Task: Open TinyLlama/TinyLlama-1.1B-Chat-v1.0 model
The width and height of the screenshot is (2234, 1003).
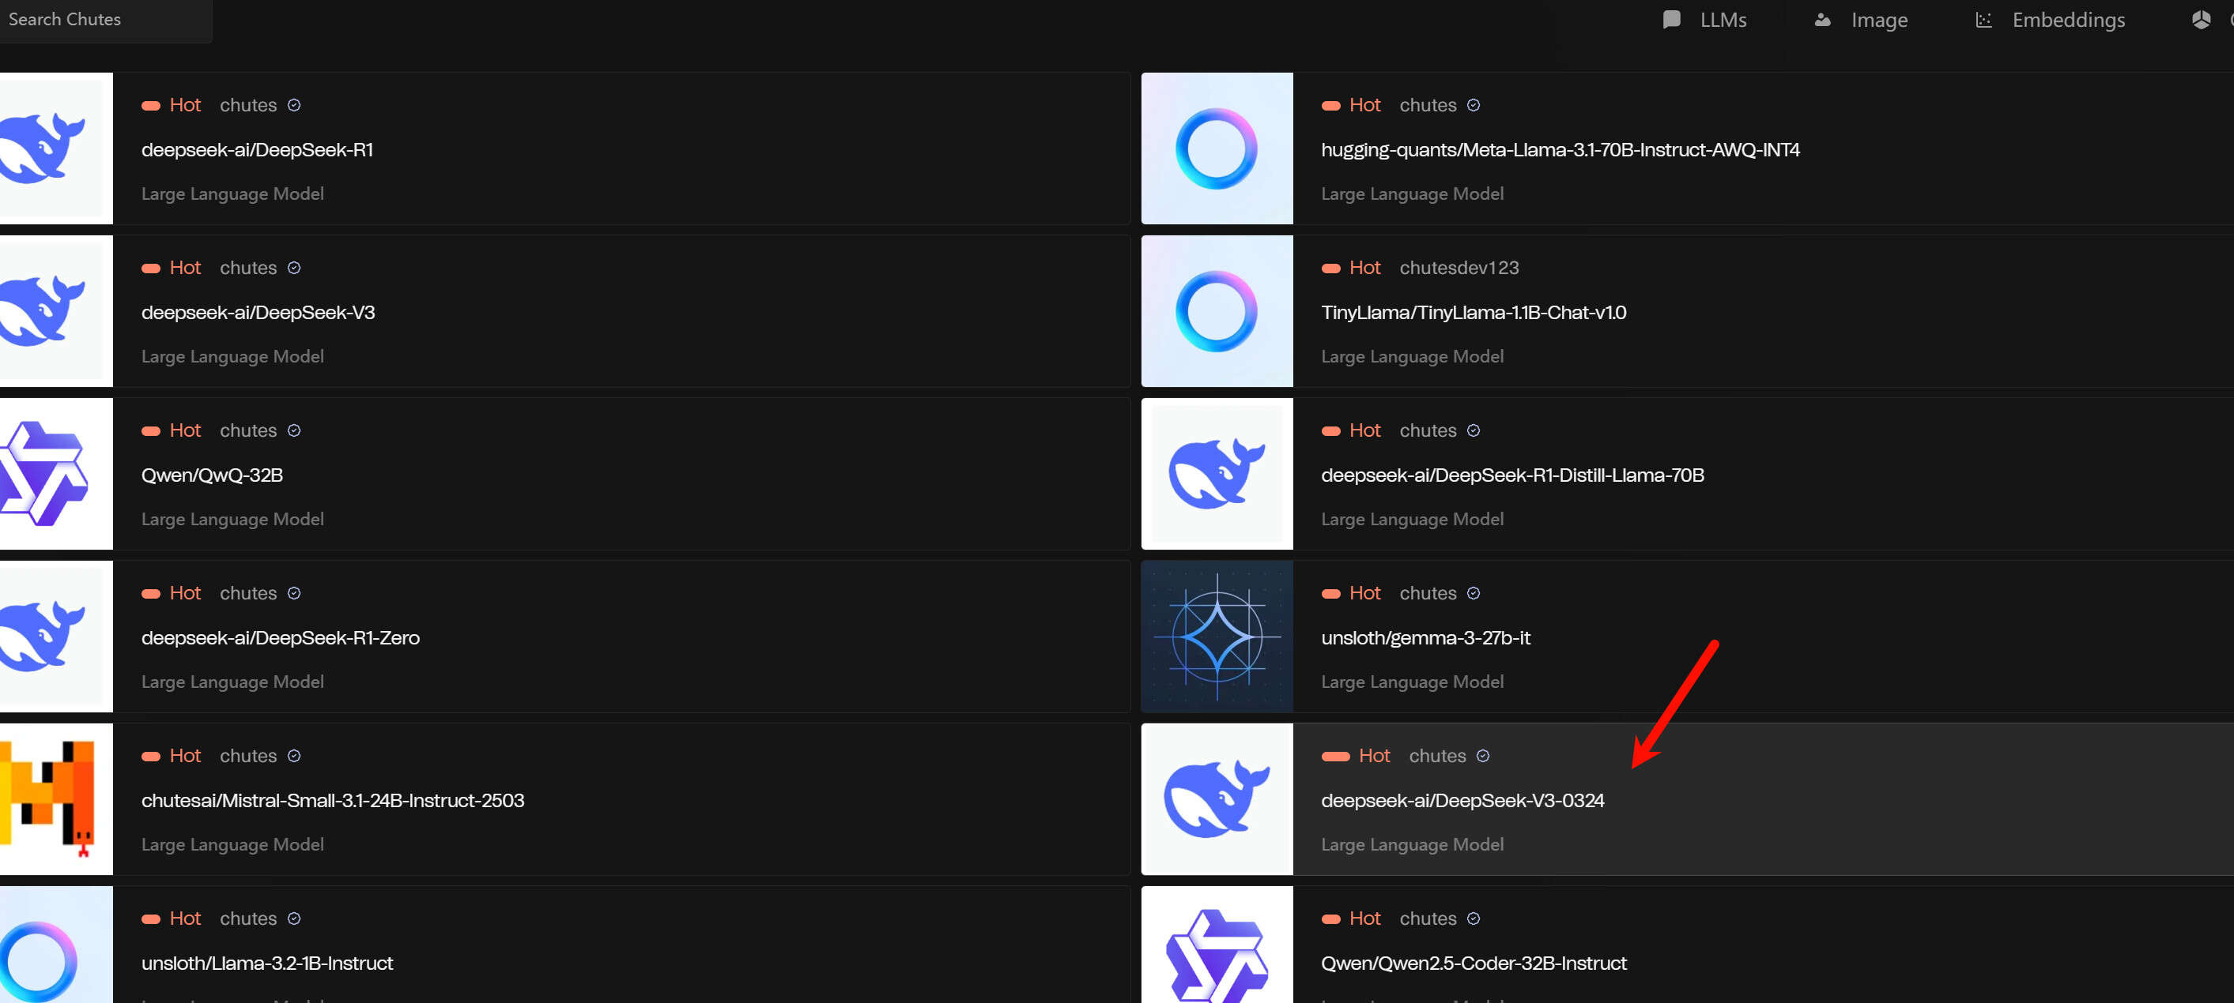Action: click(x=1474, y=313)
